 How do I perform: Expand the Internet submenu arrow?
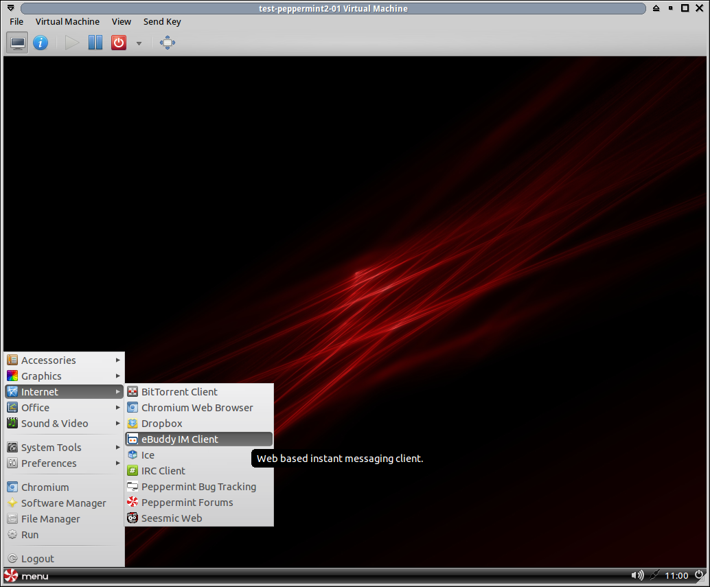(x=117, y=392)
